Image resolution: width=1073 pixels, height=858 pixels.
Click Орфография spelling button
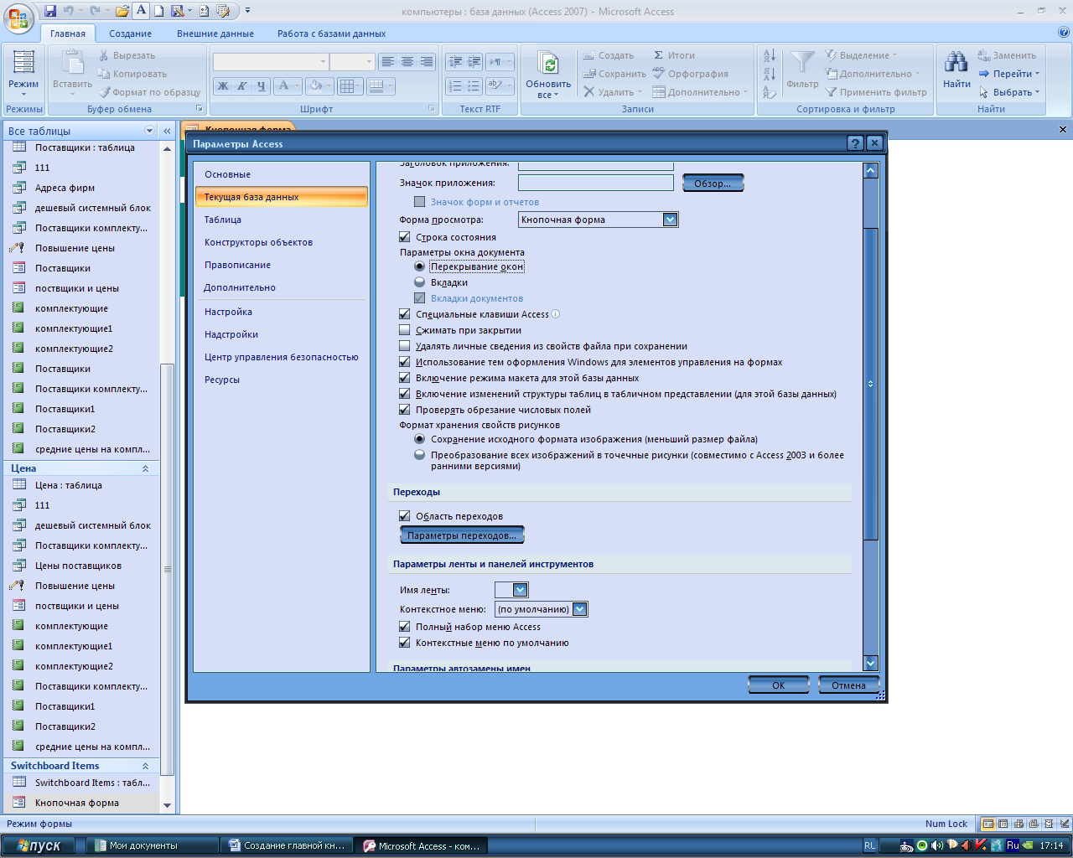(691, 74)
